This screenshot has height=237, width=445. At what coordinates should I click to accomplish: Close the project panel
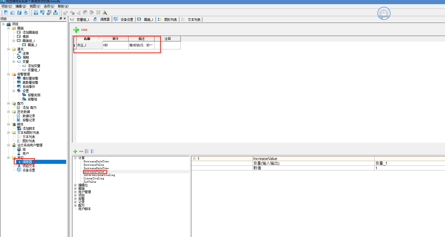[65, 19]
